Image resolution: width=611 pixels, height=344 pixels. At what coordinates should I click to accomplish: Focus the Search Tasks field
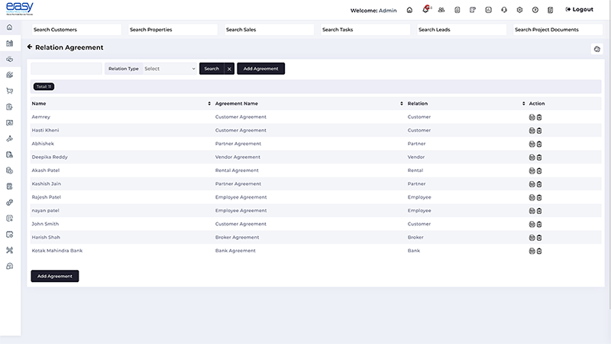pos(365,30)
